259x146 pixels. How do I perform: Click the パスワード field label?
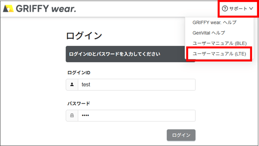click(x=79, y=104)
